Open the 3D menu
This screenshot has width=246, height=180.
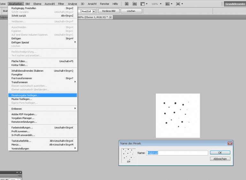point(82,4)
